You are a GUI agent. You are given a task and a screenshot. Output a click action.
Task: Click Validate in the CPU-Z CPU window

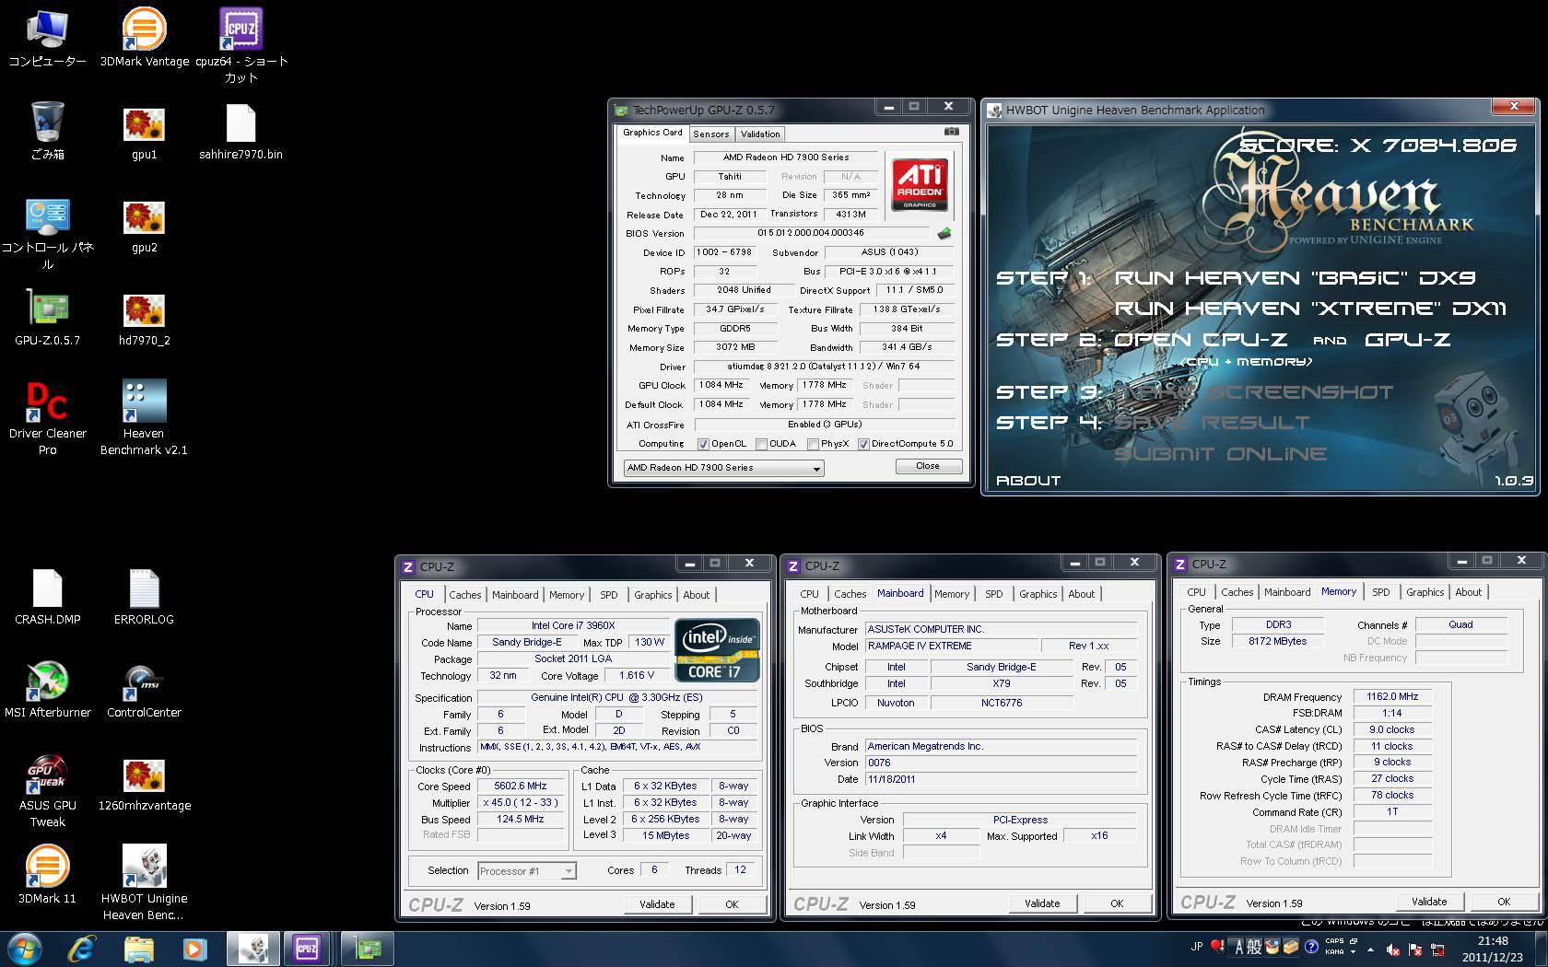click(x=657, y=904)
